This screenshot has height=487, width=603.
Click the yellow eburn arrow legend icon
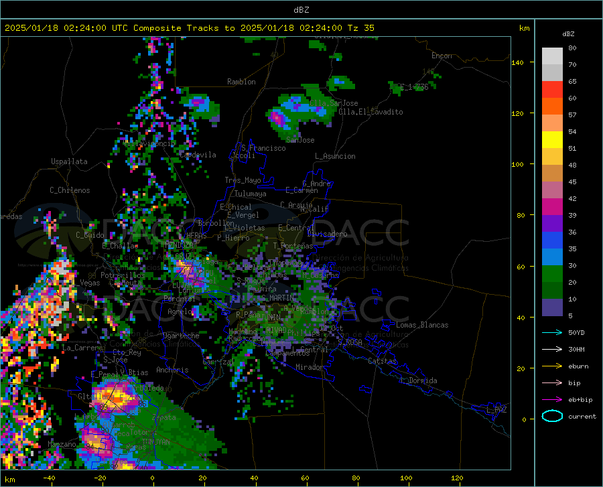[552, 366]
